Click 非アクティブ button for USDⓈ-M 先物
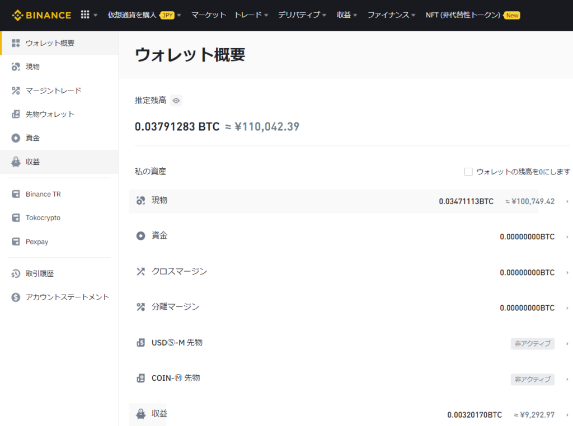Viewport: 573px width, 426px height. click(532, 344)
